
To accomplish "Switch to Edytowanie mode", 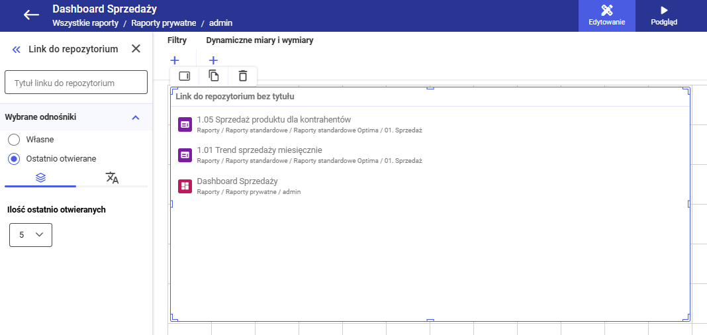I will tap(607, 16).
